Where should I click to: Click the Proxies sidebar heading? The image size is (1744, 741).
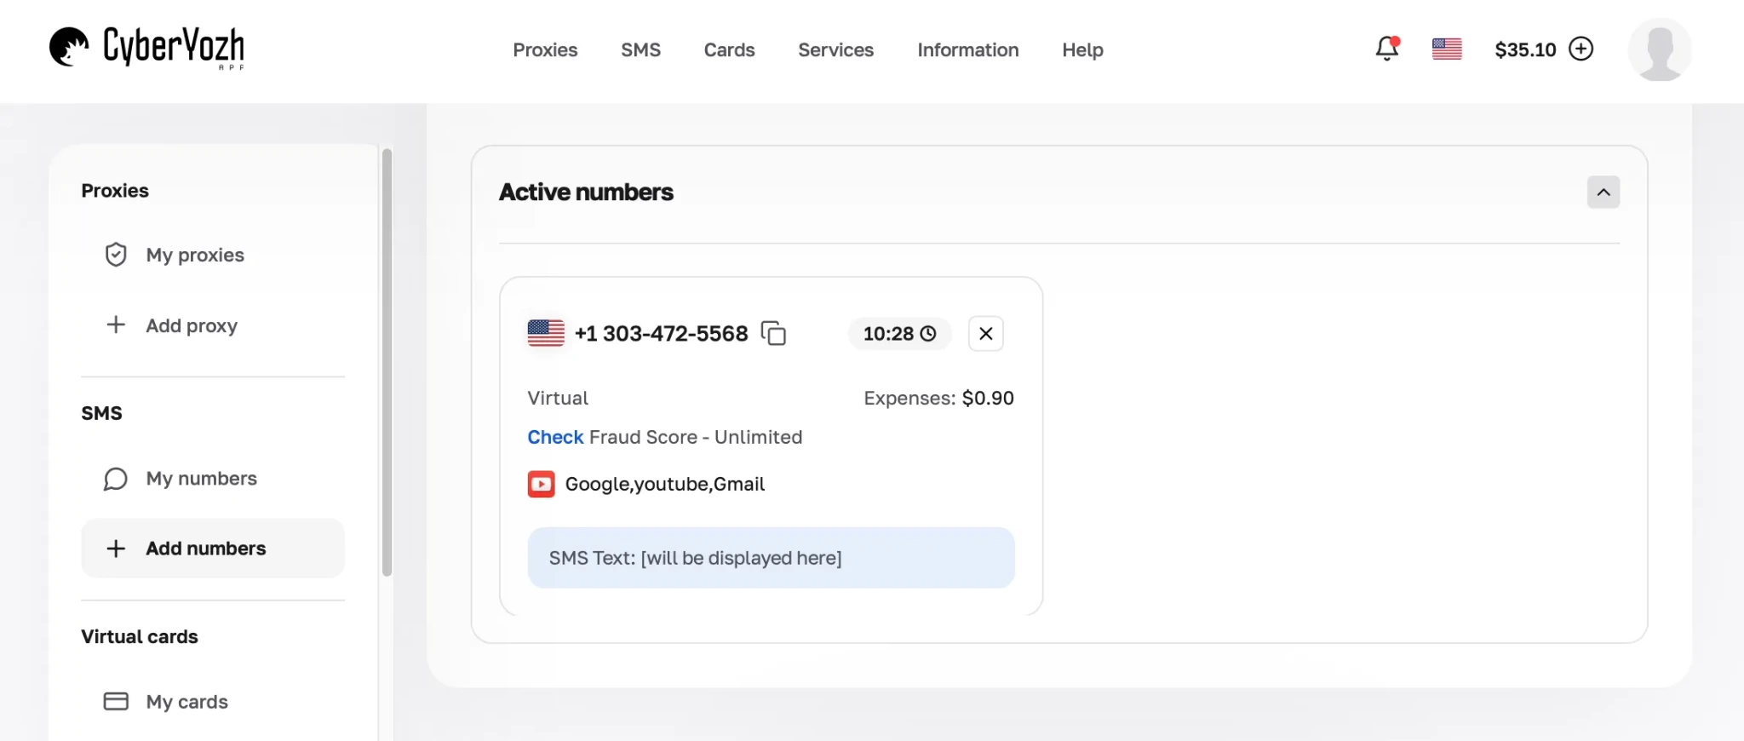(x=115, y=191)
